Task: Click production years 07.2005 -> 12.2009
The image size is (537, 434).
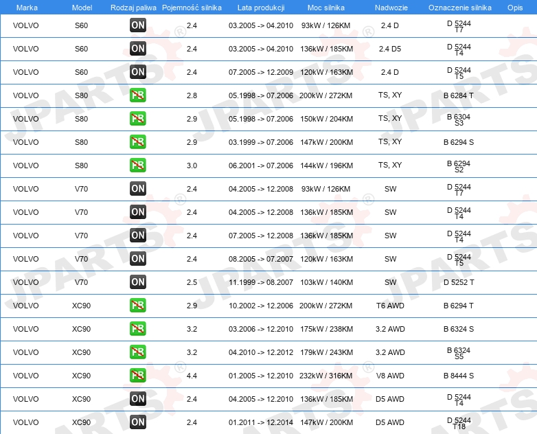Action: (261, 72)
